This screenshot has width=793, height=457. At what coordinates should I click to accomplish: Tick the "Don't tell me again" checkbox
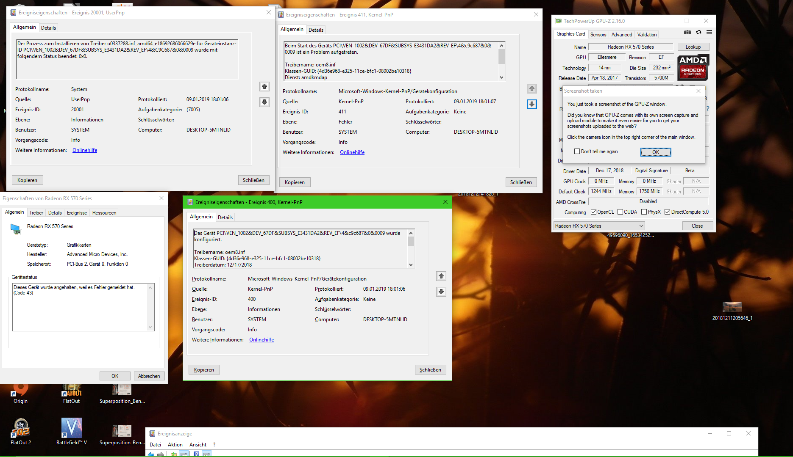tap(577, 151)
